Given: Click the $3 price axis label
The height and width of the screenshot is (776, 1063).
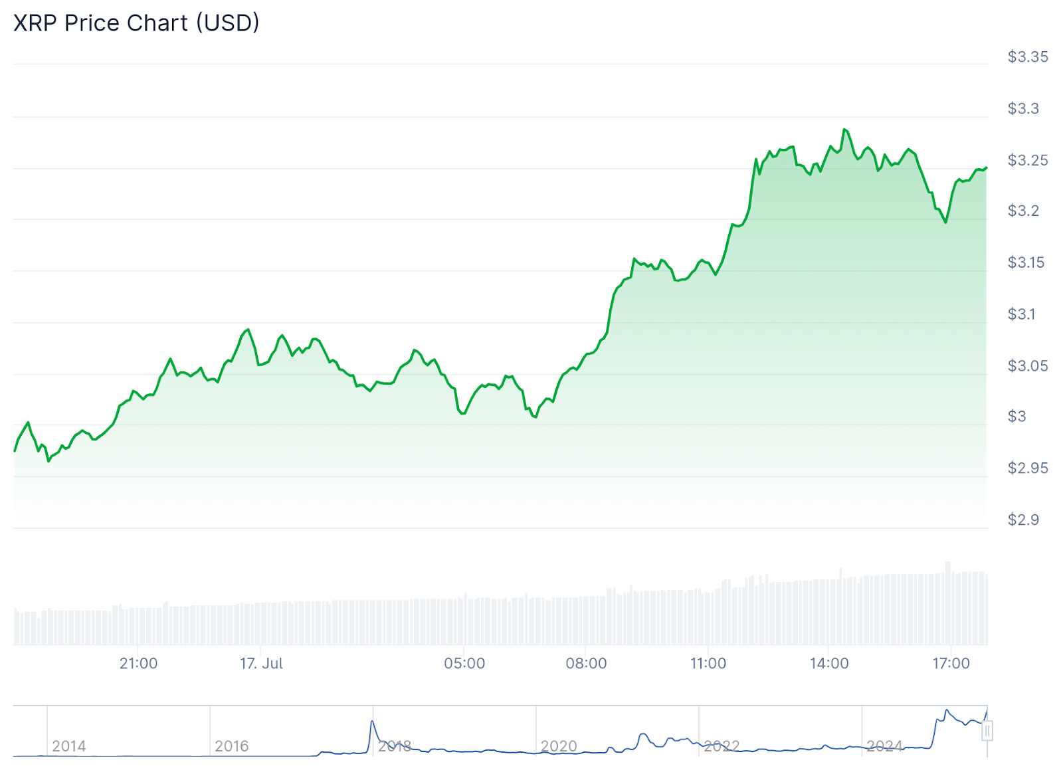Looking at the screenshot, I should 1017,417.
